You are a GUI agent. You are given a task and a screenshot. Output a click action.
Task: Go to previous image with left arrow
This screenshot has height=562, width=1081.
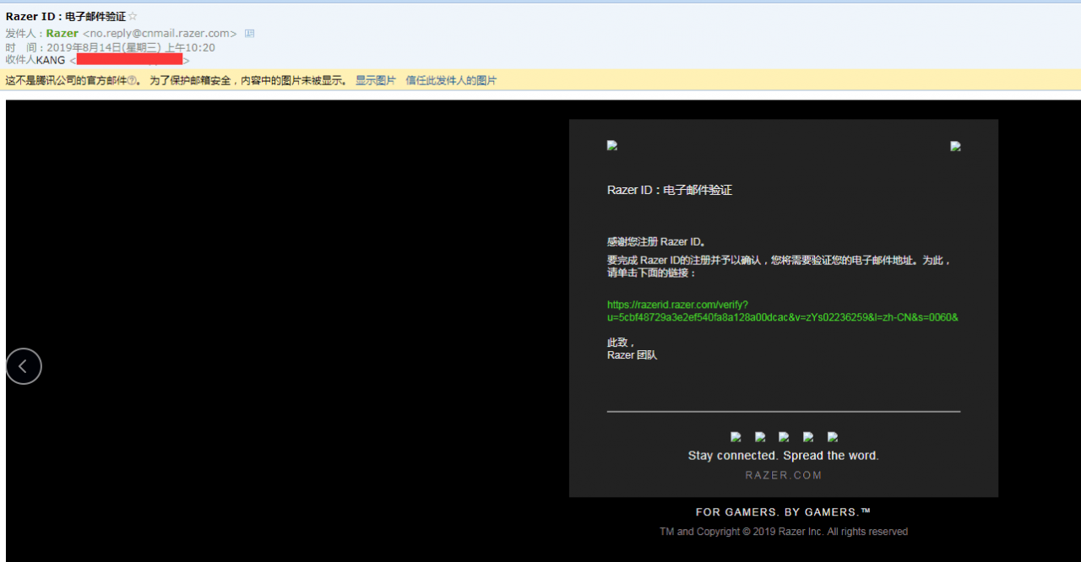click(24, 366)
